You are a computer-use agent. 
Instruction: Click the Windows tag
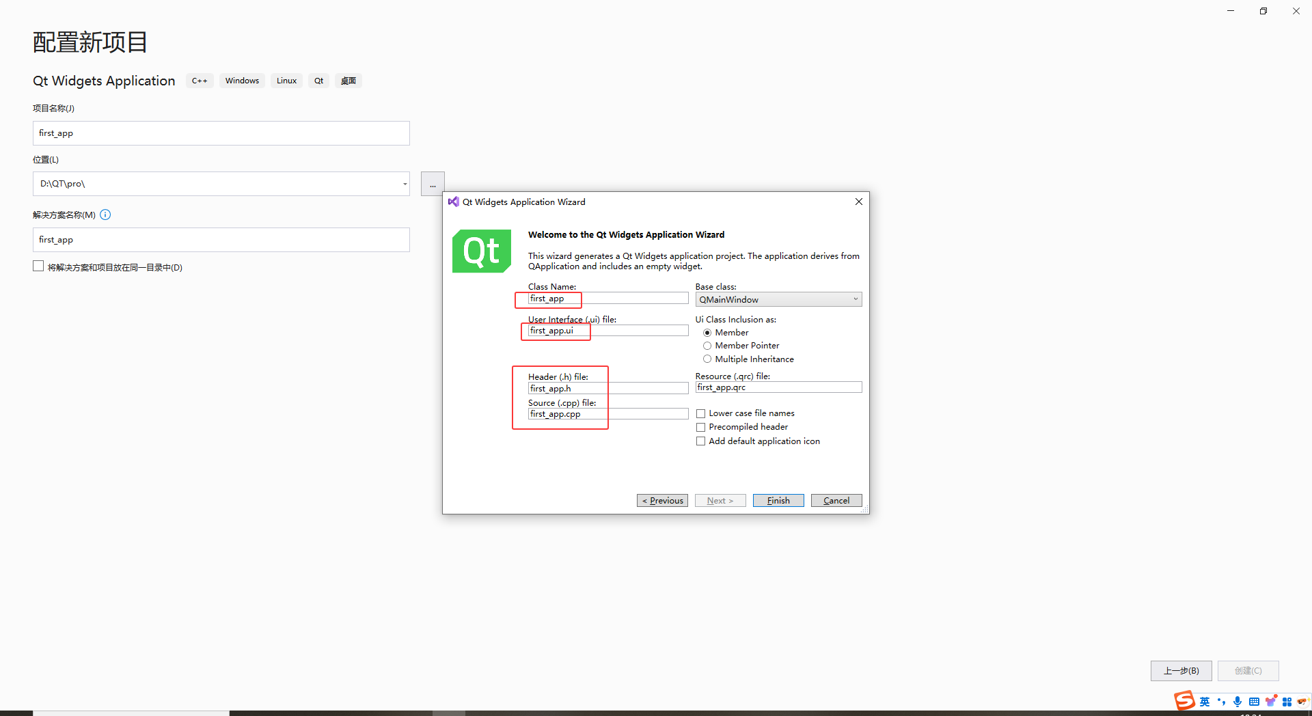[242, 81]
